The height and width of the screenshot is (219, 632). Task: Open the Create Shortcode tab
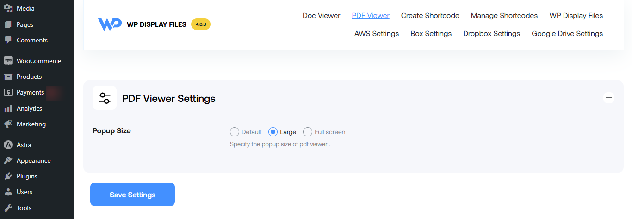pos(430,15)
